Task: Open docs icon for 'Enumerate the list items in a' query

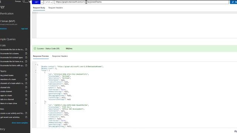Action: 26,61
